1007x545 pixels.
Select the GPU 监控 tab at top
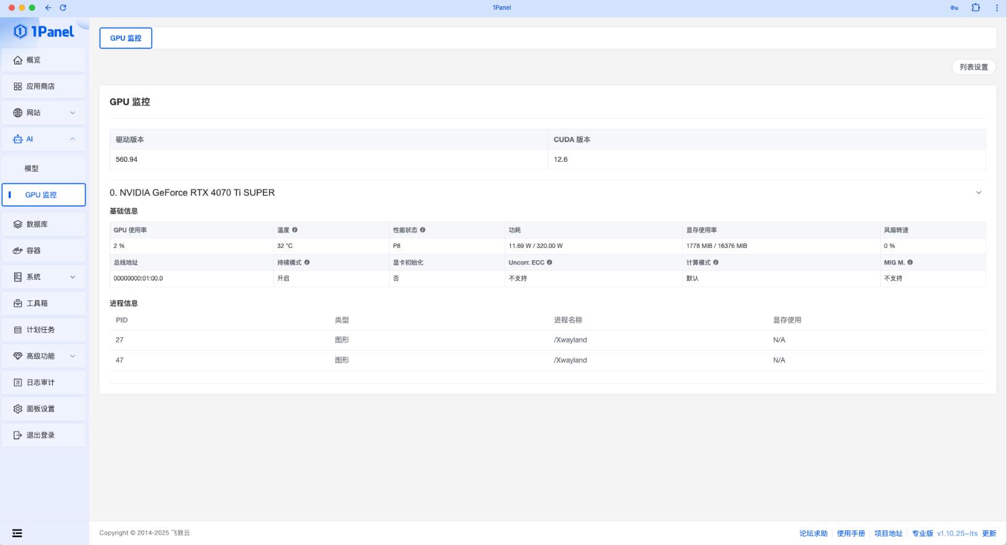pyautogui.click(x=126, y=38)
